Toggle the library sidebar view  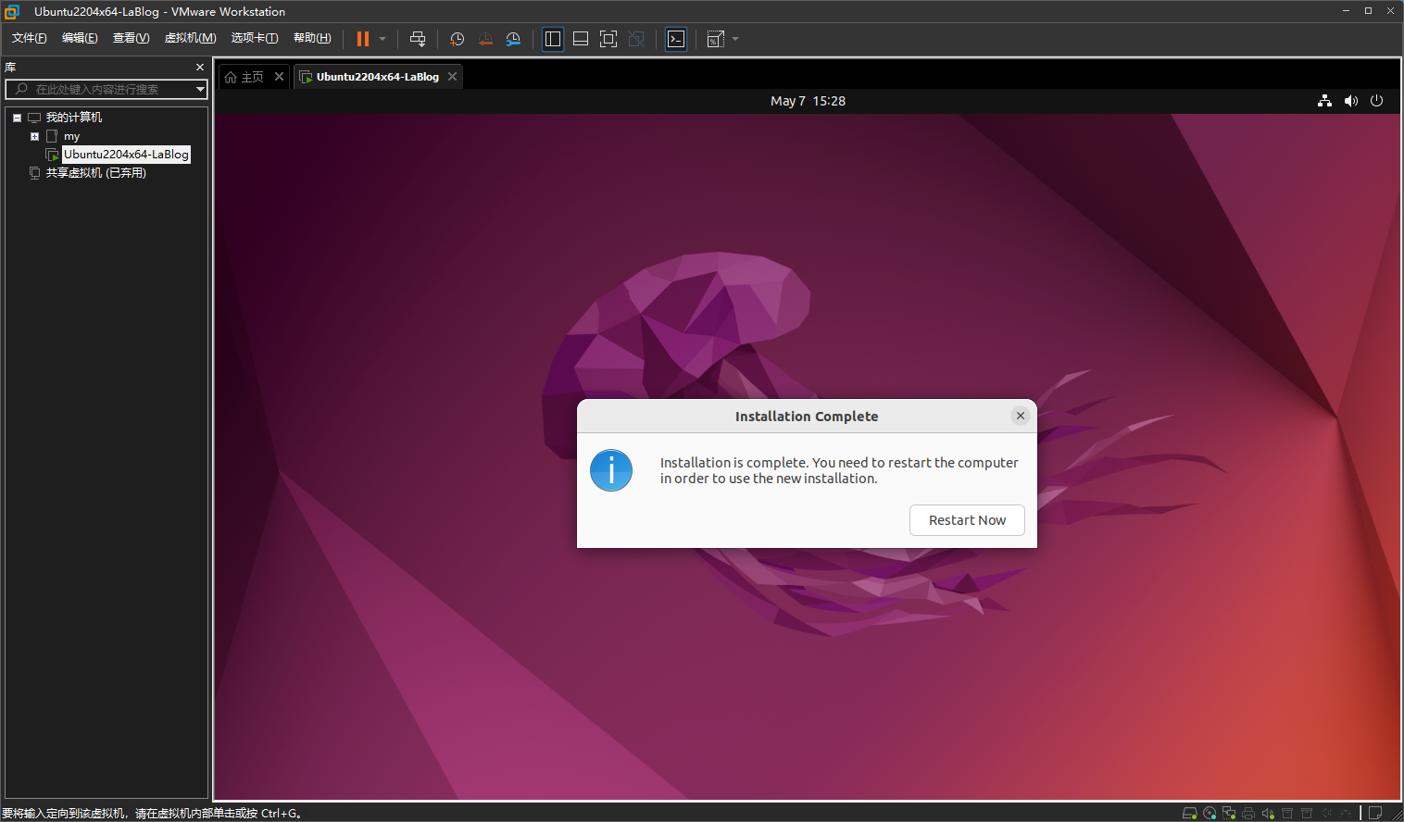[553, 39]
